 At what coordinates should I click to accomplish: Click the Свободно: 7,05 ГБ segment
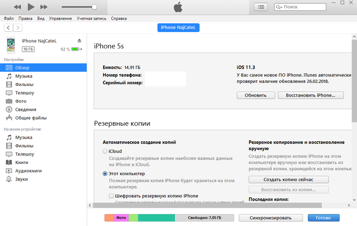point(204,218)
